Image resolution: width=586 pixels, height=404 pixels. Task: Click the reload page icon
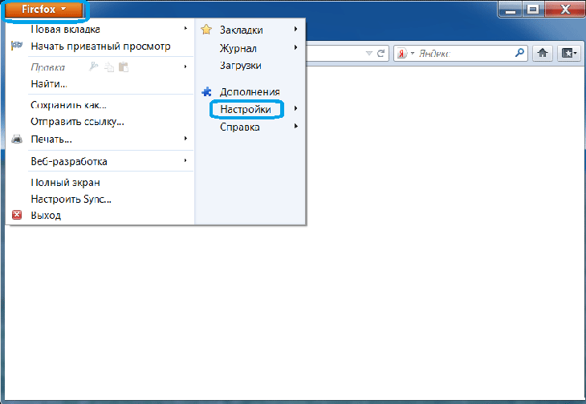click(x=380, y=54)
